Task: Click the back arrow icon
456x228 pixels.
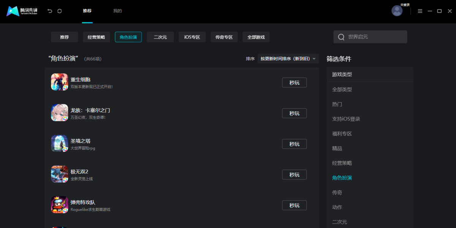Action: (x=50, y=11)
